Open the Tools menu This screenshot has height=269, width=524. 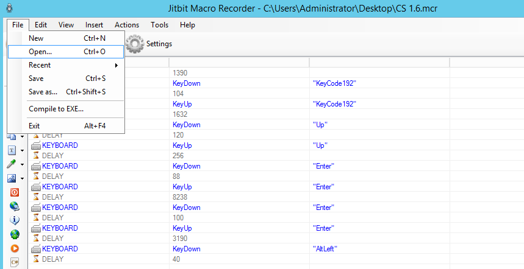pos(159,25)
